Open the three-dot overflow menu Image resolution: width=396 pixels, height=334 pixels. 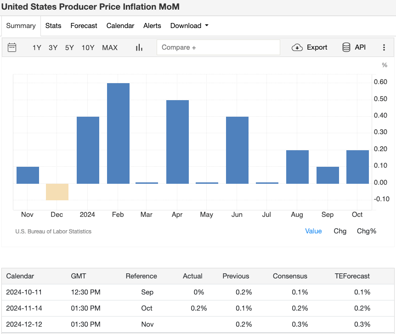(384, 47)
